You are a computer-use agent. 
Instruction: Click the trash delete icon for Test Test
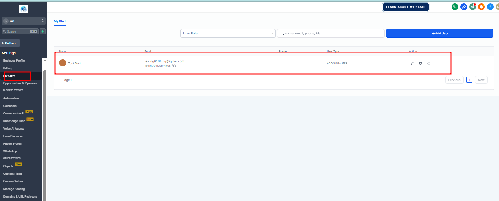pyautogui.click(x=420, y=63)
